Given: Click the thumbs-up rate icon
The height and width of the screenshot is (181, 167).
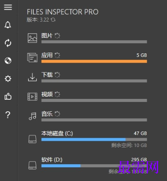Looking at the screenshot, I should coord(8,97).
